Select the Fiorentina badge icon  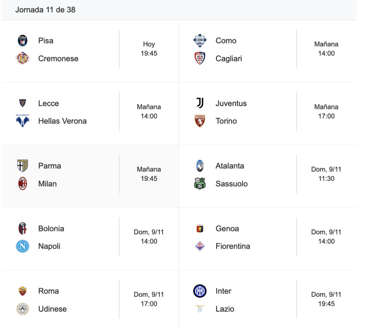pyautogui.click(x=200, y=246)
